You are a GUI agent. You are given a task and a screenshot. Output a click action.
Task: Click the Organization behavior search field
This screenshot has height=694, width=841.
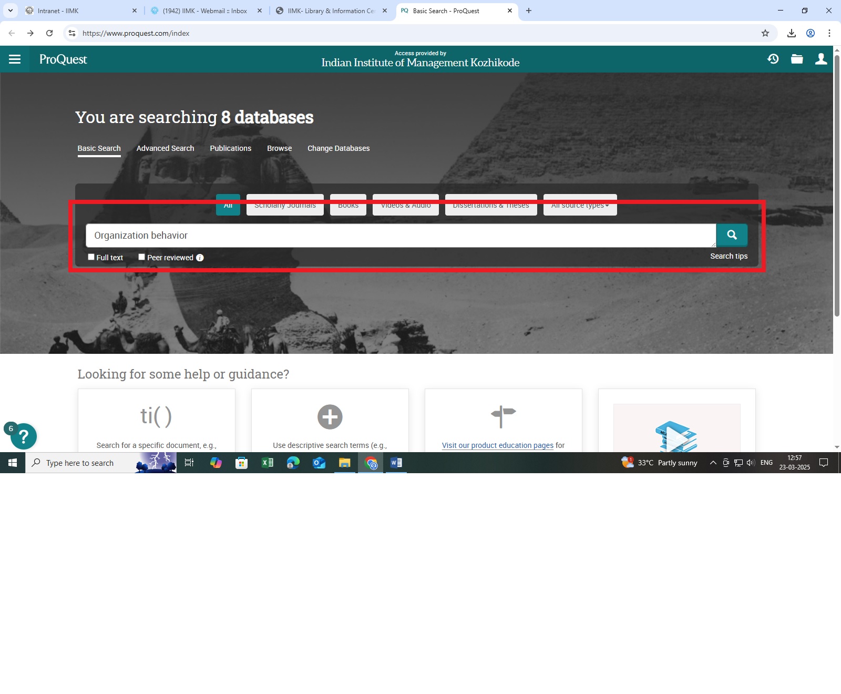(x=399, y=236)
